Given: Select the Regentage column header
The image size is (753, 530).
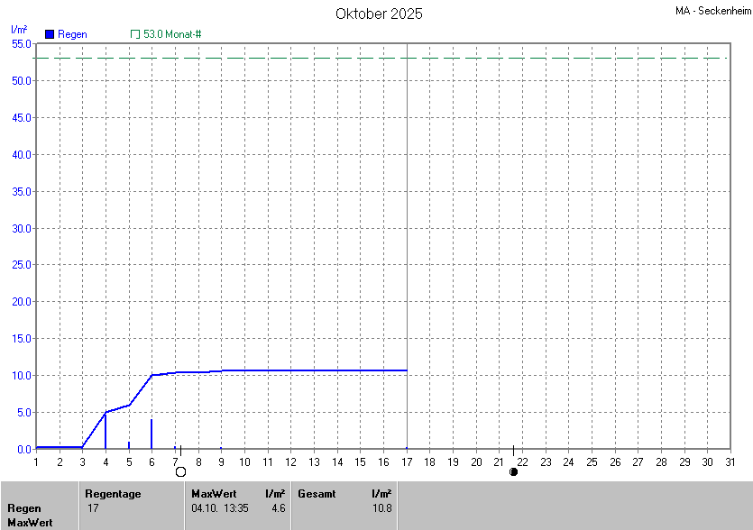Looking at the screenshot, I should pos(113,494).
